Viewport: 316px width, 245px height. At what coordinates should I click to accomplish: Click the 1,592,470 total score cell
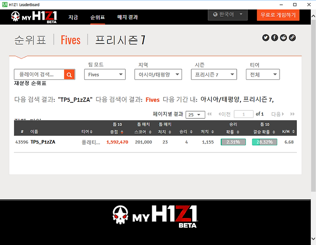point(117,142)
